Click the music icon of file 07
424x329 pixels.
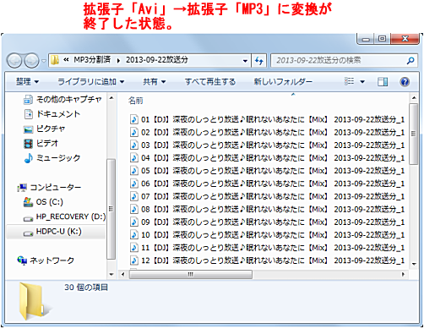coord(134,196)
